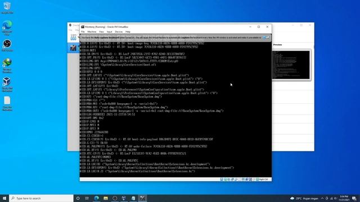Viewport: 360px width, 202px height.
Task: Switch to OBS Studio in the taskbar
Action: [x=115, y=198]
